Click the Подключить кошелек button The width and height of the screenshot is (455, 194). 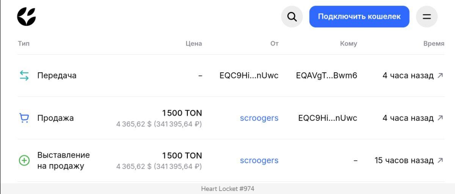359,17
